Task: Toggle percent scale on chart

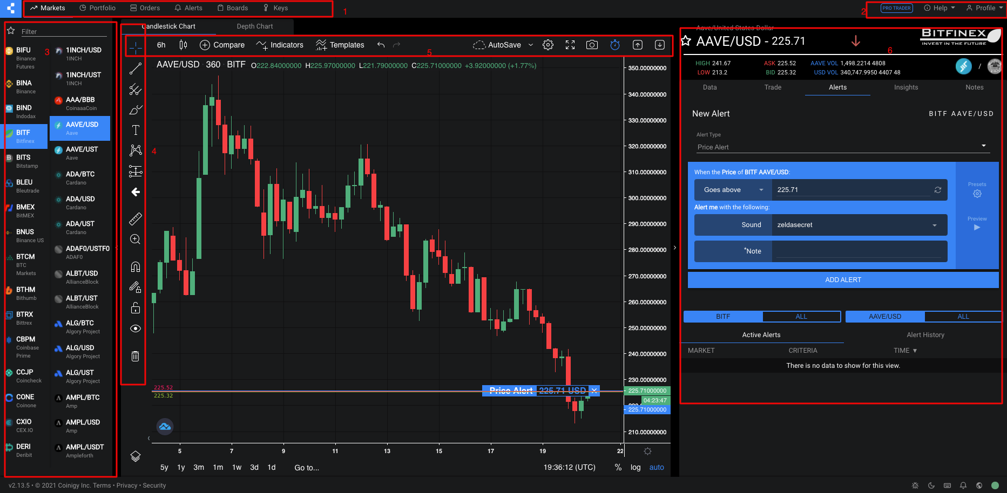Action: coord(618,468)
